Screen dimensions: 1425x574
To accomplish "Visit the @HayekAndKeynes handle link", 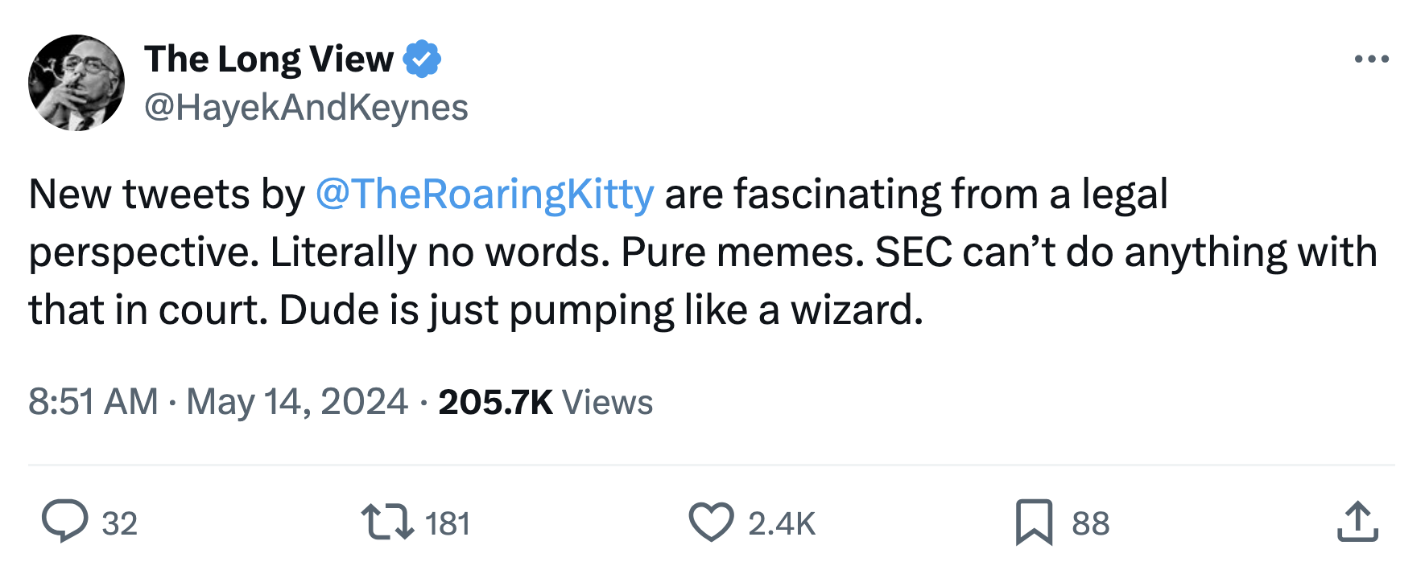I will [x=306, y=108].
